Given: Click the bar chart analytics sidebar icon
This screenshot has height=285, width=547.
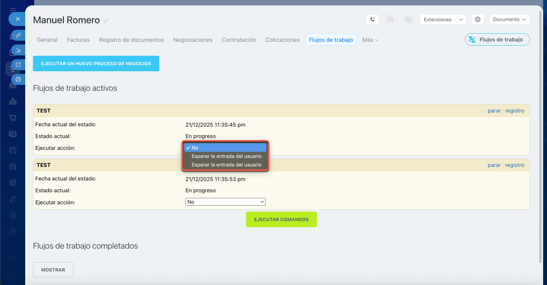Looking at the screenshot, I should pos(13,101).
